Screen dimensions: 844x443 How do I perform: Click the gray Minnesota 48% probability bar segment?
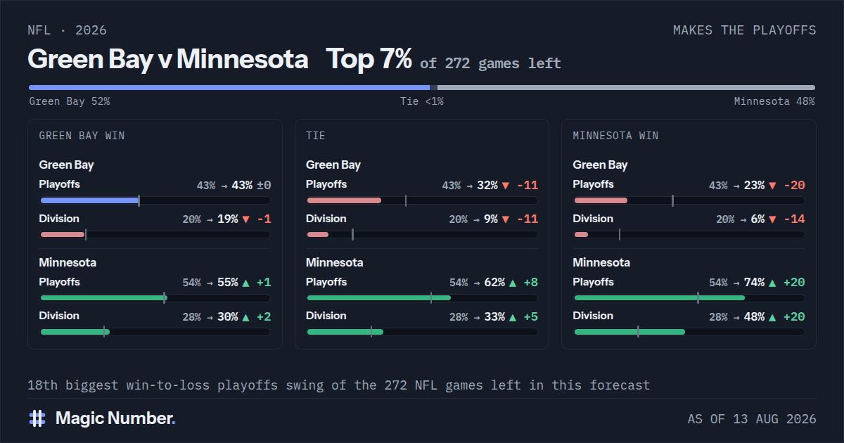point(626,88)
